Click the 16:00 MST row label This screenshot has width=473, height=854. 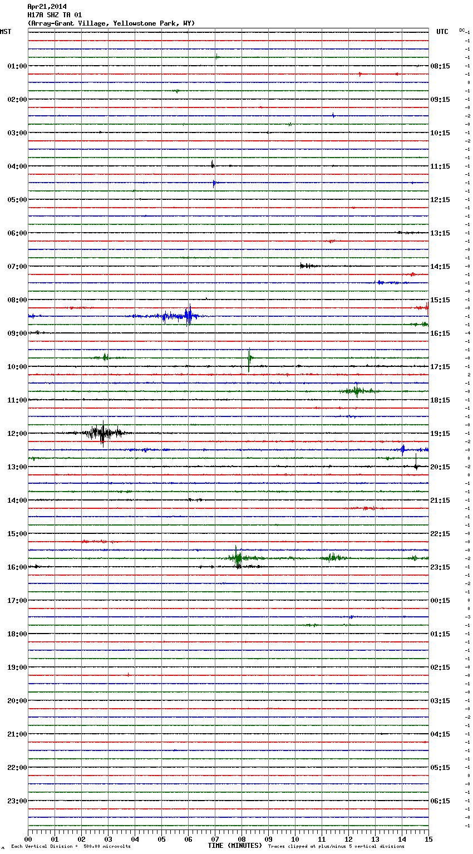coord(17,567)
